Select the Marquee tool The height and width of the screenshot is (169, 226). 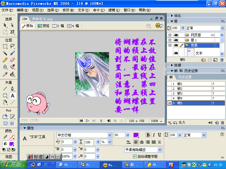click(5, 46)
